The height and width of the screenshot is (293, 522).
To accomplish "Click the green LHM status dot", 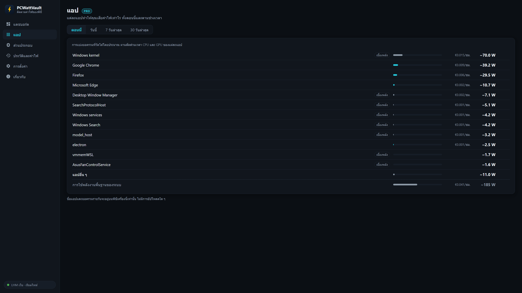I will (8, 285).
